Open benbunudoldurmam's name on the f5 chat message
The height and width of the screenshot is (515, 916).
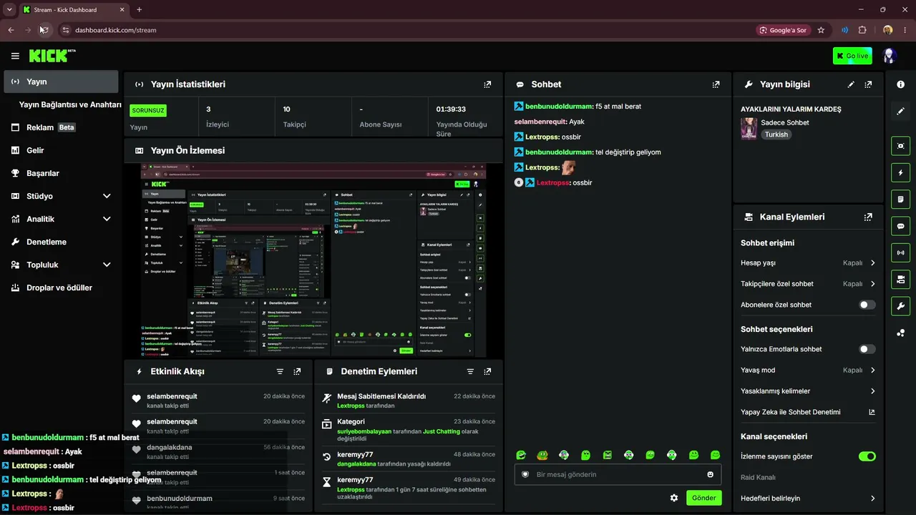point(559,107)
